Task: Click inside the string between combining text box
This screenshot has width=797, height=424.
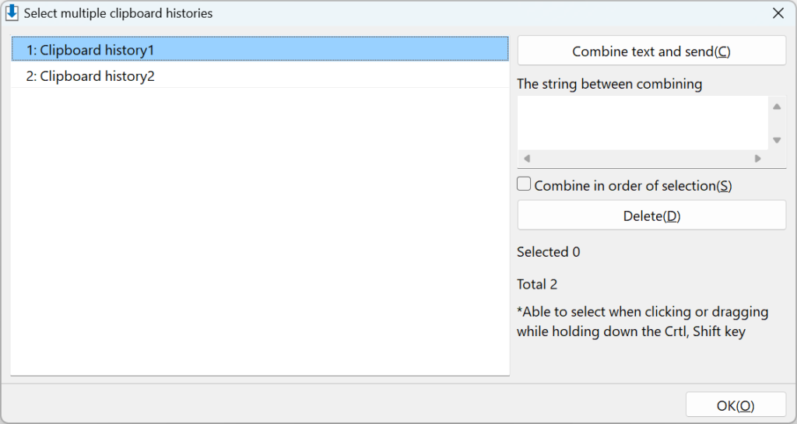Action: (642, 122)
